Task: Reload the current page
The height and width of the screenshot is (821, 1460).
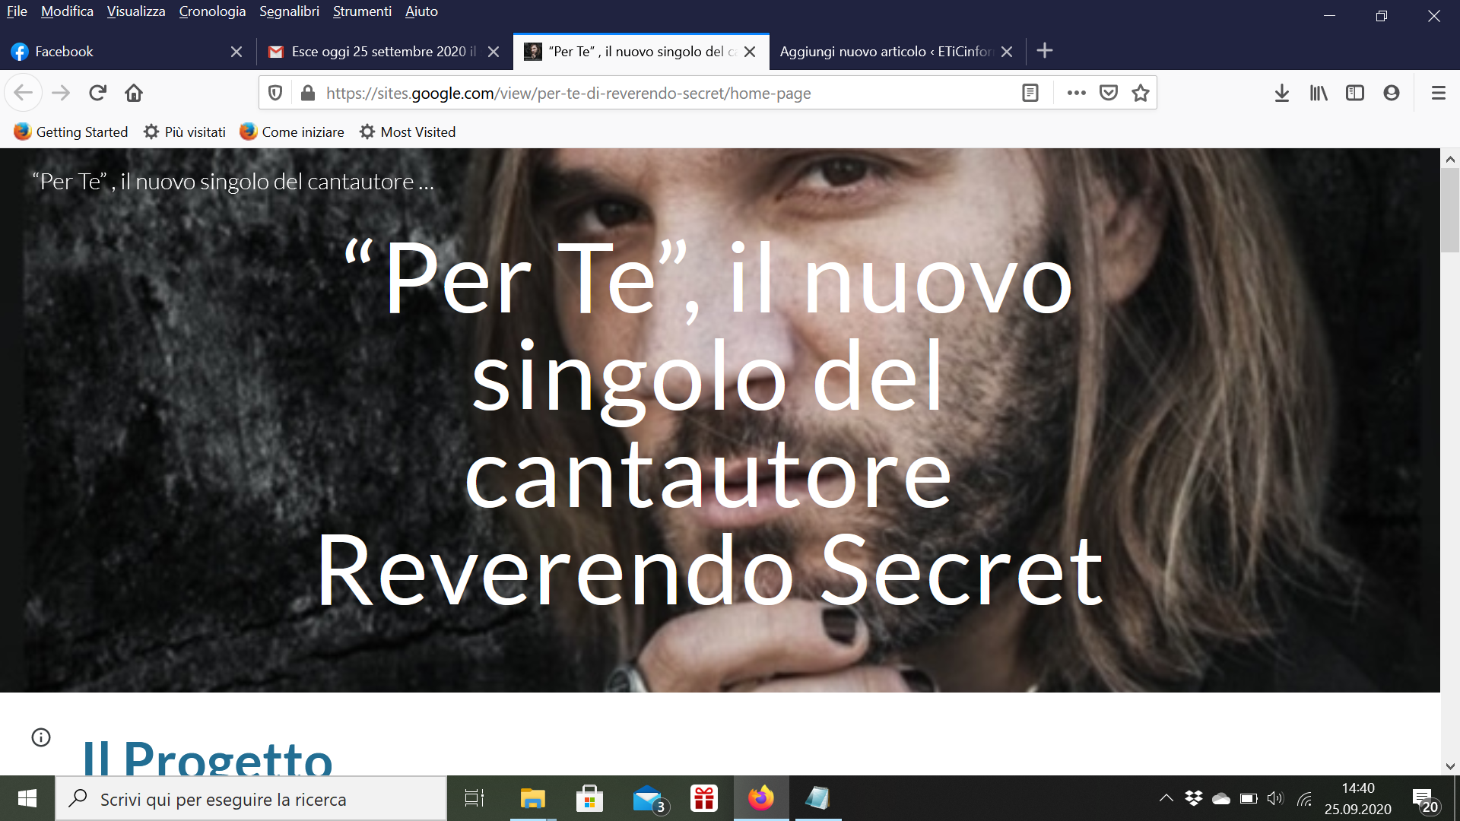Action: point(97,93)
